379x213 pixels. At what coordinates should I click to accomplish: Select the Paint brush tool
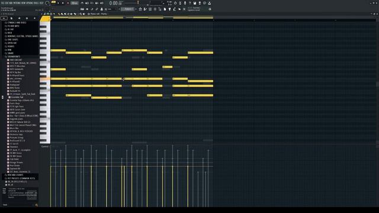point(62,14)
